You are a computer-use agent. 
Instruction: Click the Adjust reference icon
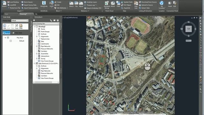tap(81, 4)
